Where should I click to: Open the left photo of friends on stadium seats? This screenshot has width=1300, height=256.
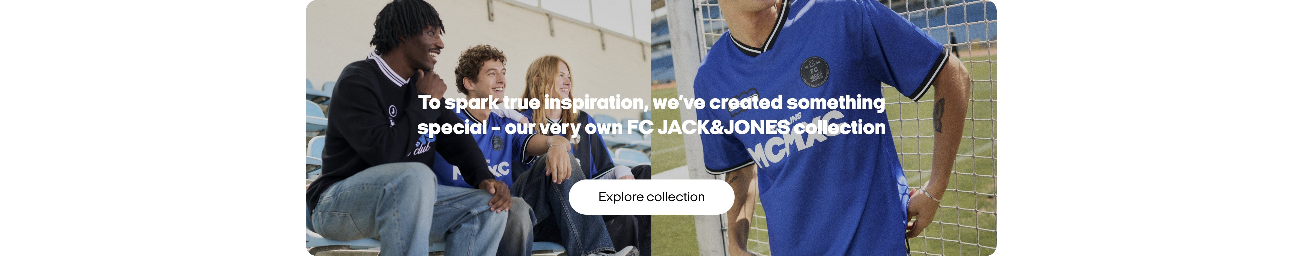[x=478, y=128]
